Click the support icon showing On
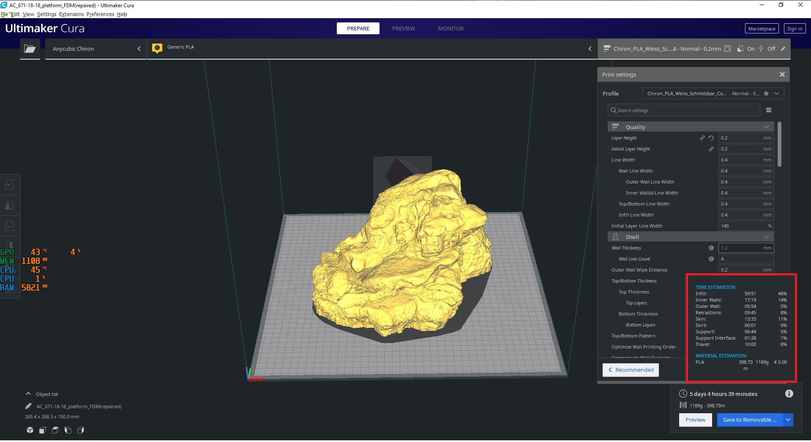The height and width of the screenshot is (442, 811). tap(740, 49)
